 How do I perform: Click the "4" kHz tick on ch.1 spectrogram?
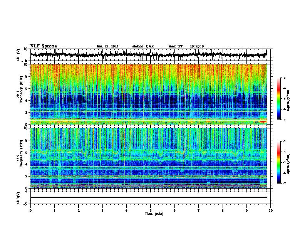[27, 101]
